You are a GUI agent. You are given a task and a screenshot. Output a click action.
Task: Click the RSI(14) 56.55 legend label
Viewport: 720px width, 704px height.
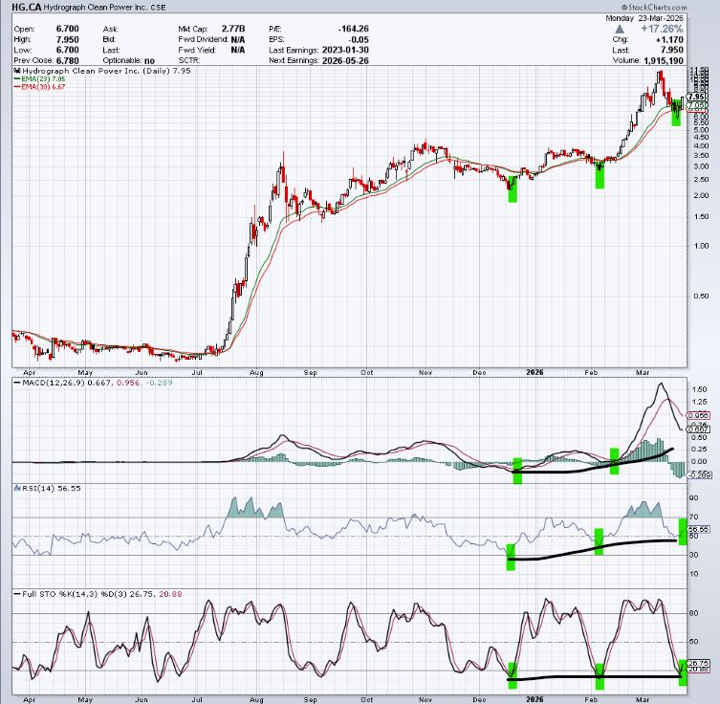(52, 488)
